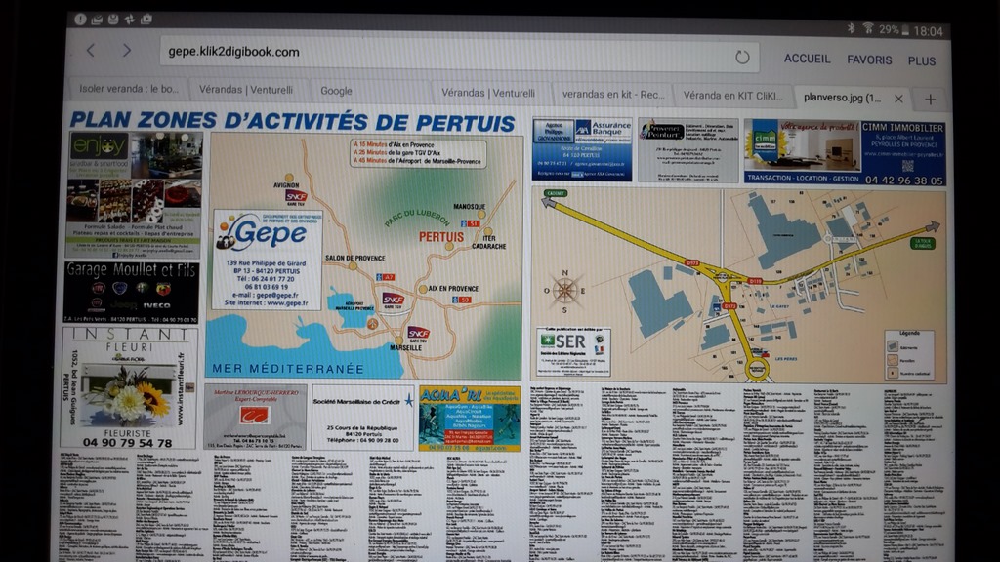Tap the PERTUIS label on the regional map
This screenshot has width=1000, height=562.
pos(441,237)
